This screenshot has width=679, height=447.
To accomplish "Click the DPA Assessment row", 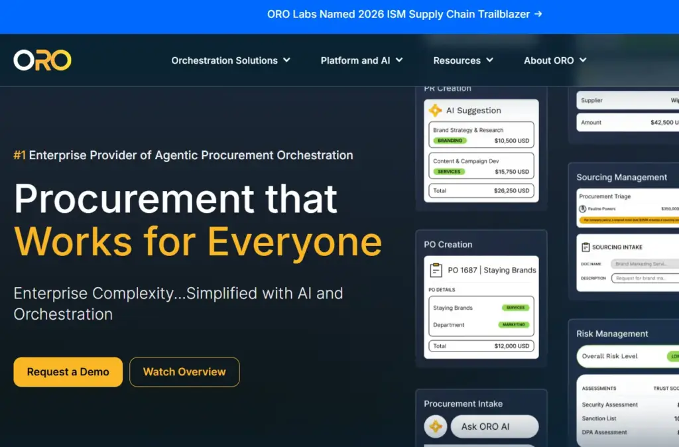I will coord(630,432).
